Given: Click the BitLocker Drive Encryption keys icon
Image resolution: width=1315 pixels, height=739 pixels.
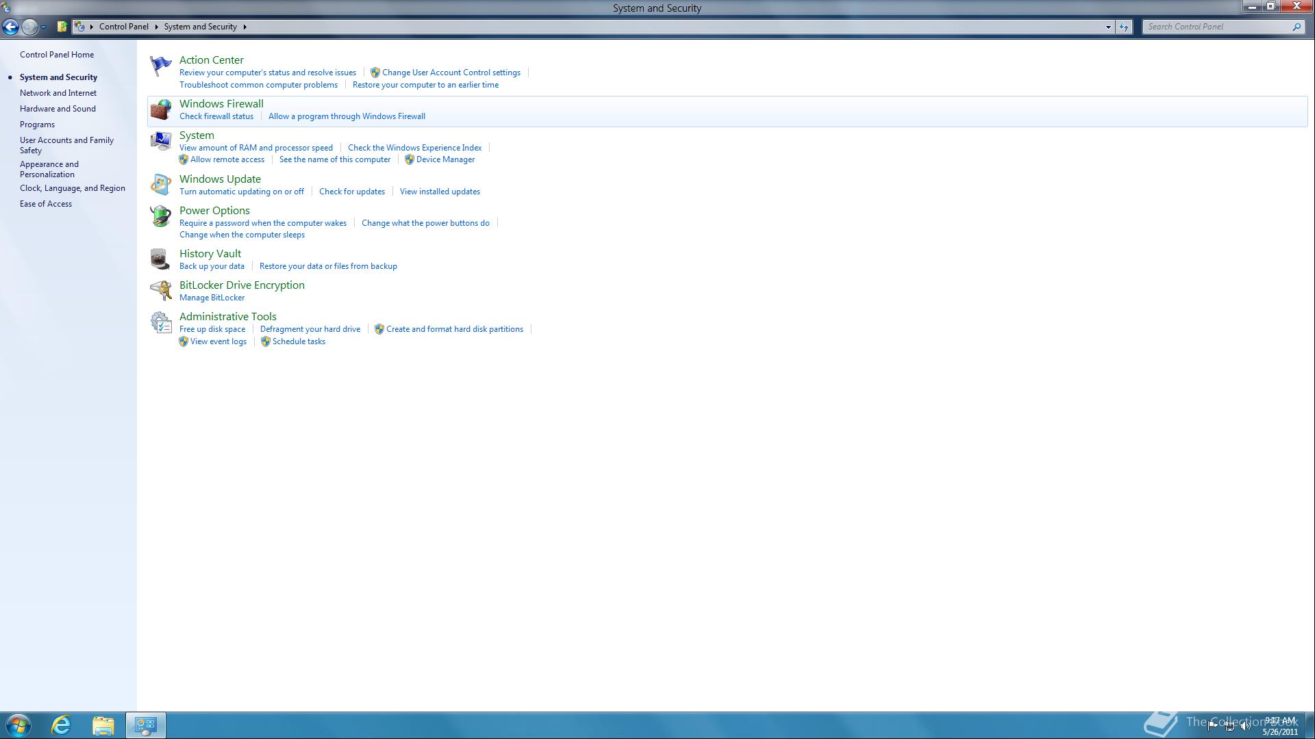Looking at the screenshot, I should pos(160,291).
